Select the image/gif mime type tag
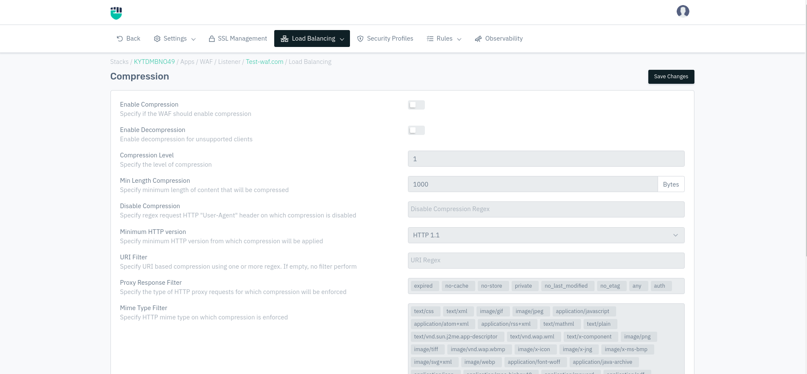This screenshot has width=807, height=374. tap(493, 311)
